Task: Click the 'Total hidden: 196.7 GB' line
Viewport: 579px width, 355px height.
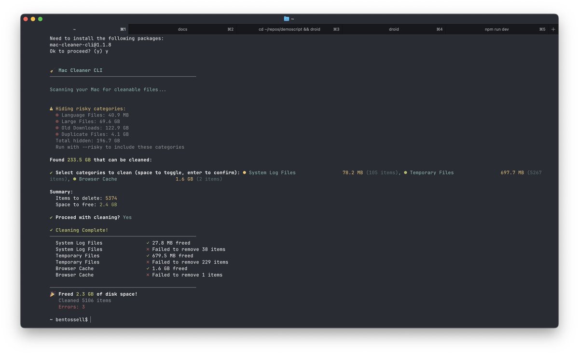Action: 88,141
